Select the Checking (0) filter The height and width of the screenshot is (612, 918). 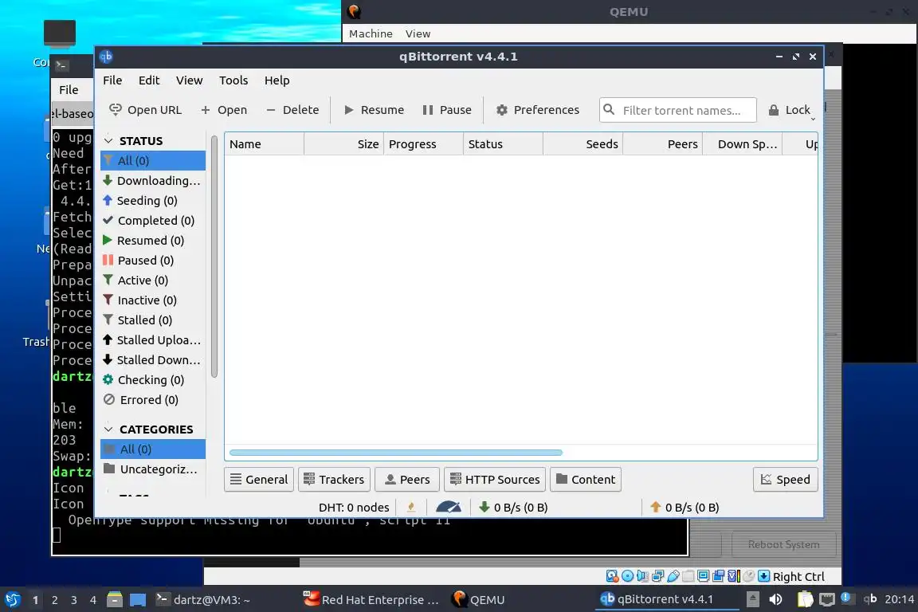coord(153,379)
